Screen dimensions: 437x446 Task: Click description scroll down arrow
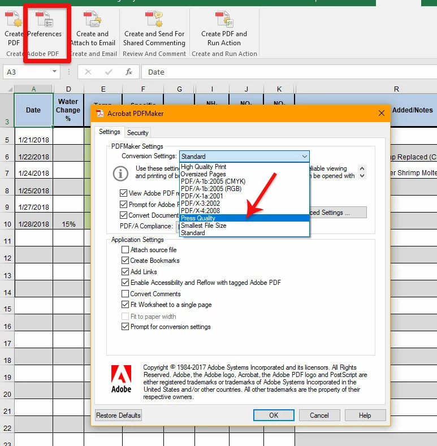pyautogui.click(x=362, y=176)
